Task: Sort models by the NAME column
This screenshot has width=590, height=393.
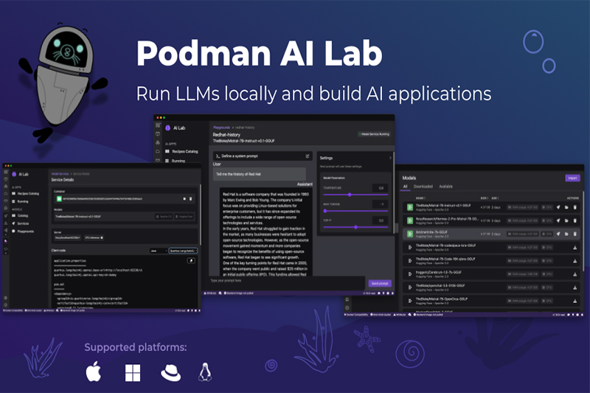Action: [420, 198]
